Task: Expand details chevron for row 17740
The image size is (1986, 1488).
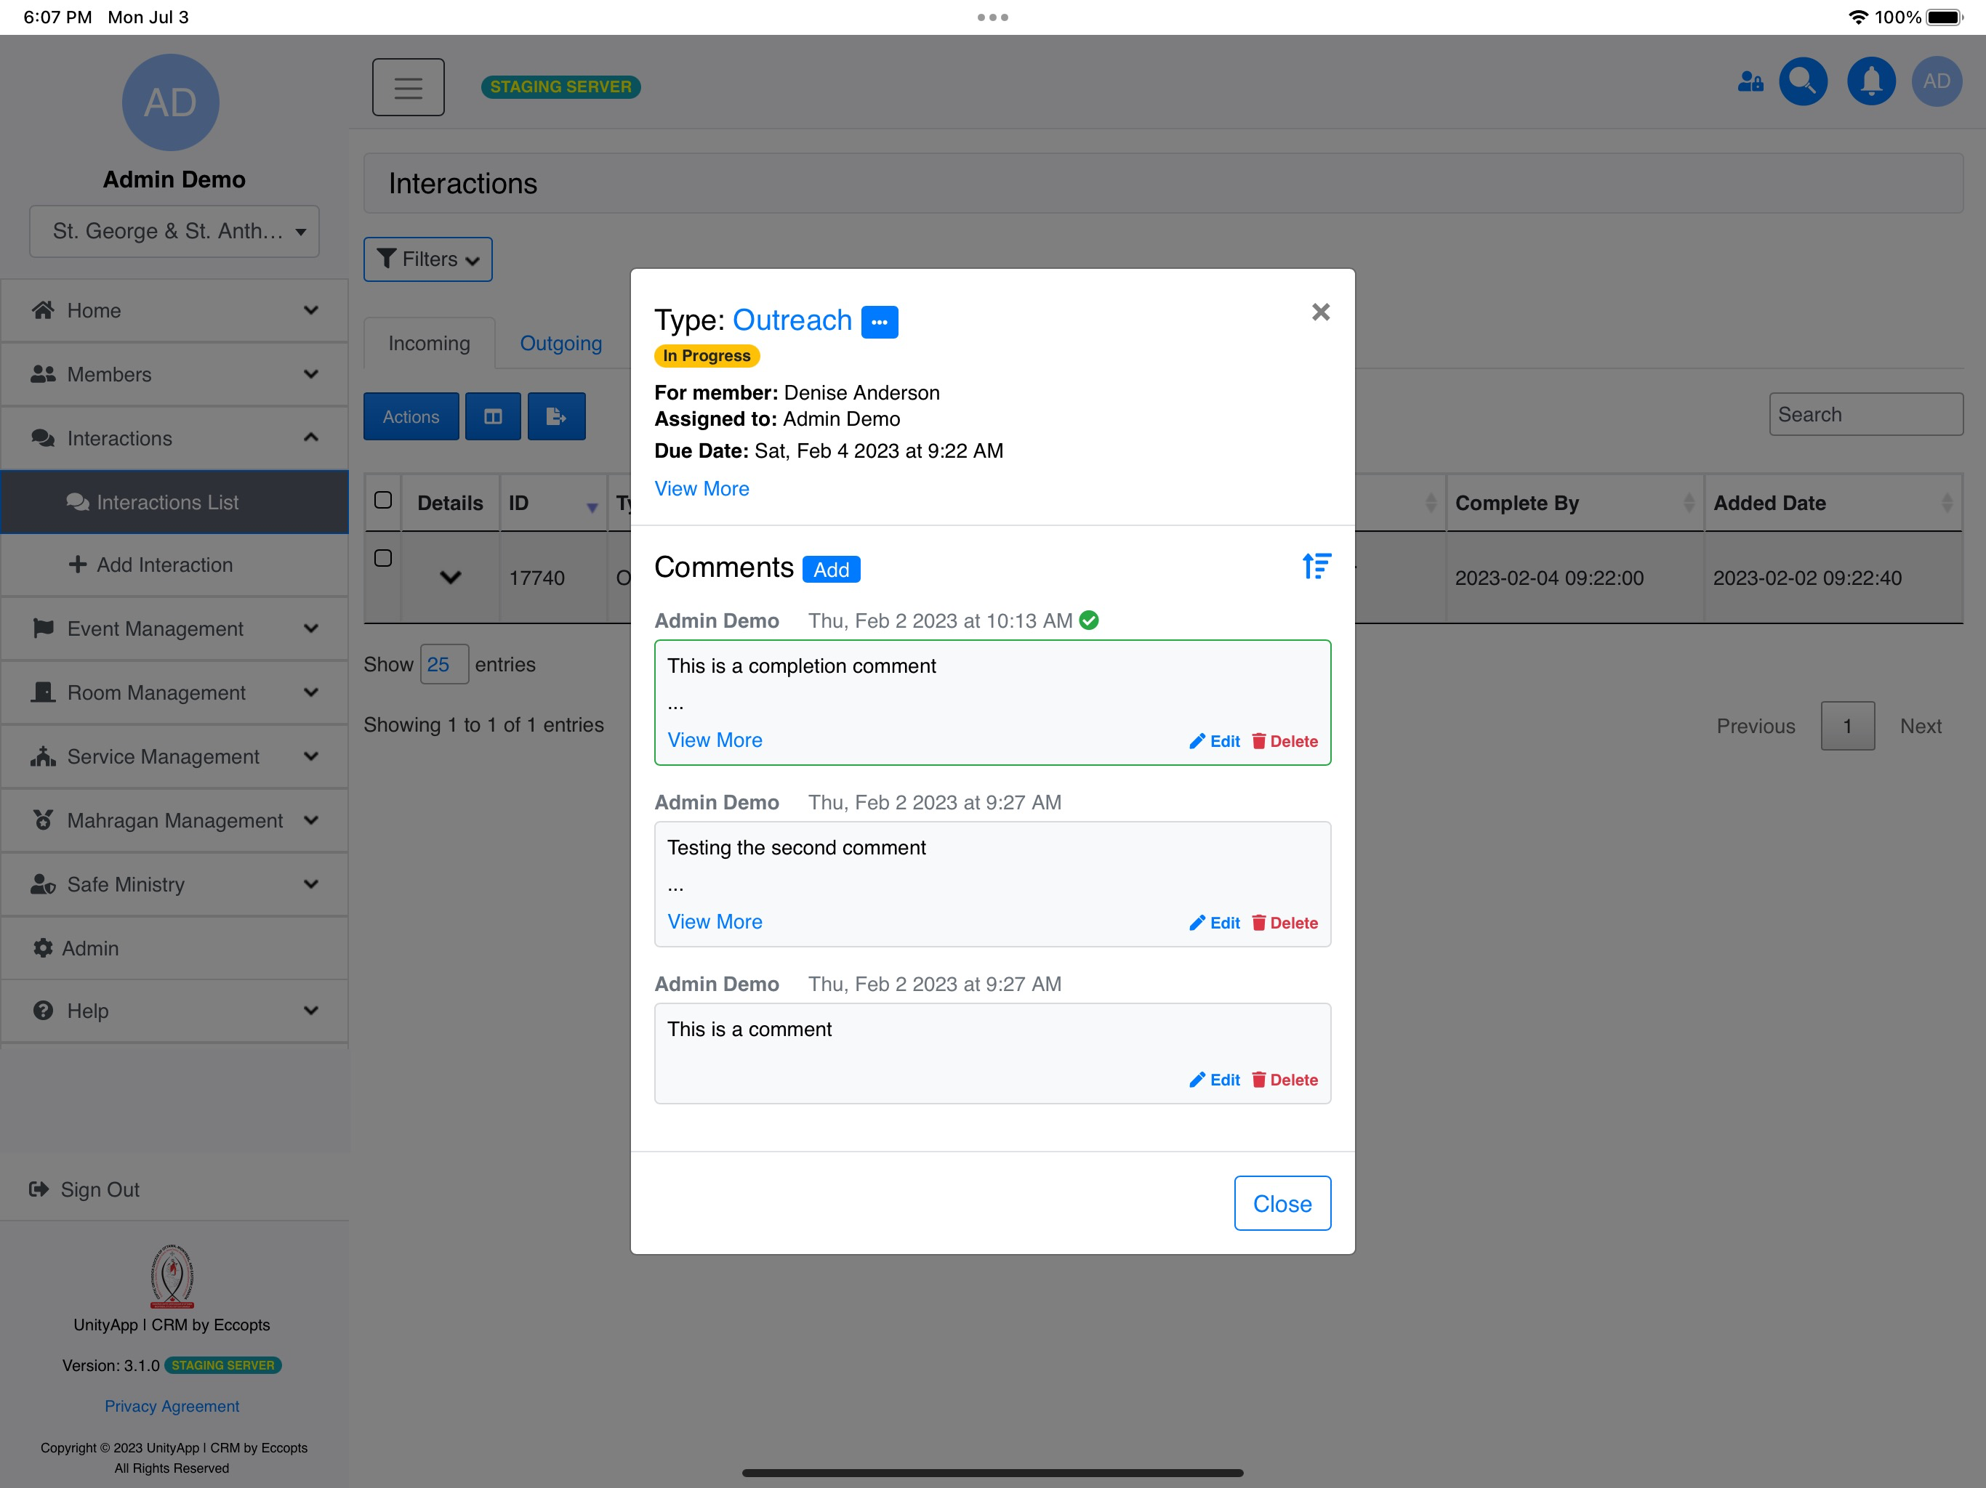Action: pos(451,578)
